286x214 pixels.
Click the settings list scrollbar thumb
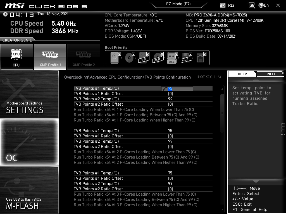click(222, 113)
